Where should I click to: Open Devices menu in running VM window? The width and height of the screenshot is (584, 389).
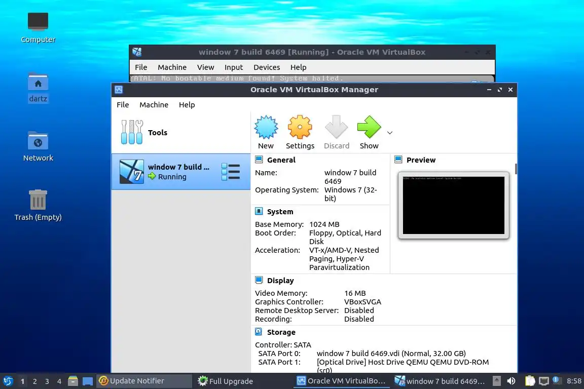[x=267, y=67]
